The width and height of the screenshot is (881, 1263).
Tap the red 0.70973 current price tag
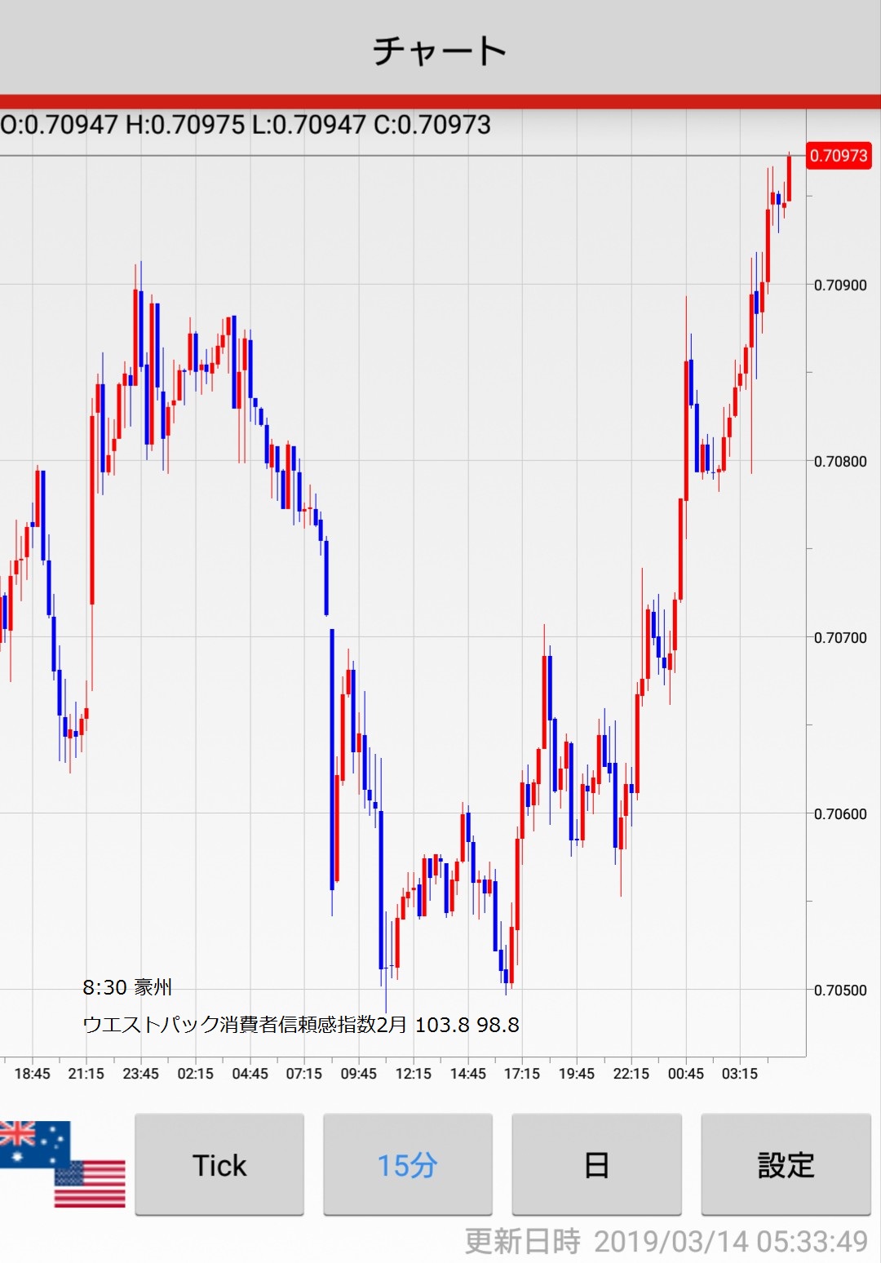[839, 156]
